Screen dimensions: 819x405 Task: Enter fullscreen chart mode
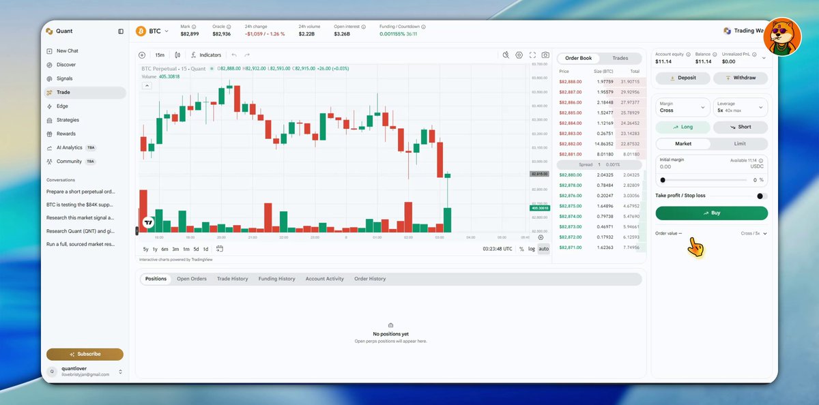click(532, 55)
